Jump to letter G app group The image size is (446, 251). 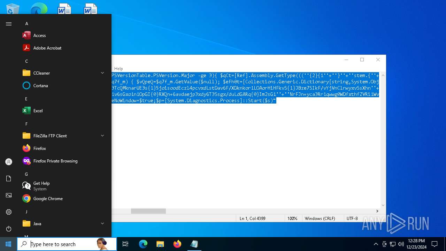26,174
